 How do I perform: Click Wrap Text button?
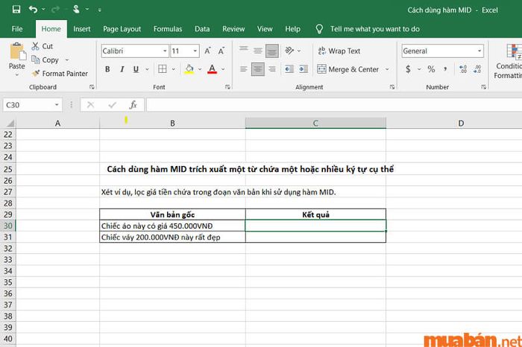pyautogui.click(x=339, y=51)
